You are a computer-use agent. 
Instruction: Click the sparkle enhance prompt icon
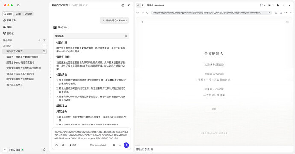[x=120, y=145]
